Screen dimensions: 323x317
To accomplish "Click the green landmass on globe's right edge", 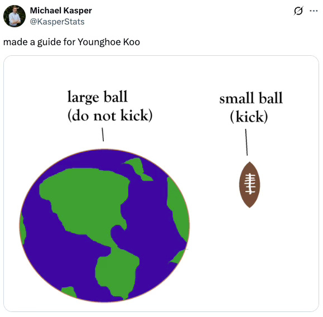I will point(177,208).
